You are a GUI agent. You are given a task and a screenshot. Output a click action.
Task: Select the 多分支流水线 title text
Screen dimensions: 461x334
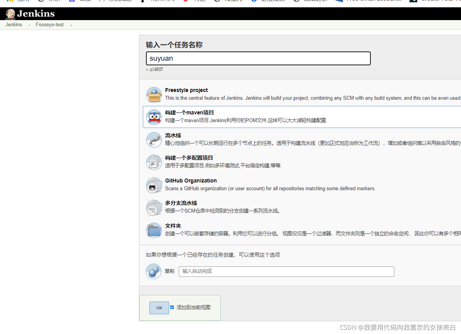[x=181, y=203]
